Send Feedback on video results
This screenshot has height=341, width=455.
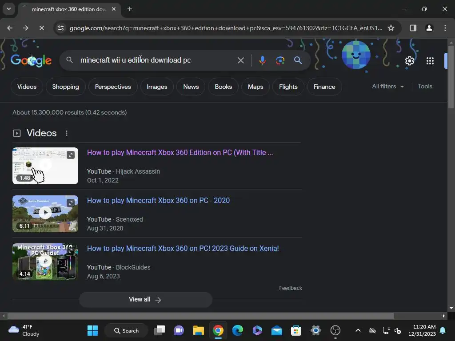pos(291,288)
